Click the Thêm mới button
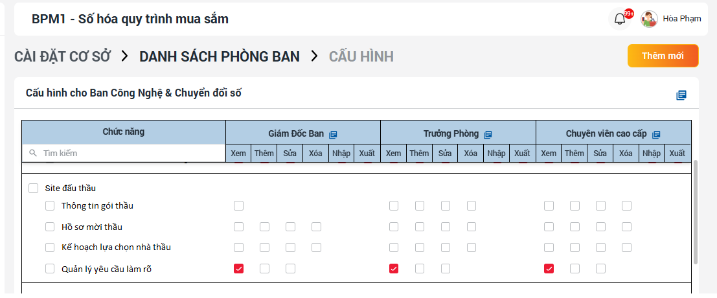Image resolution: width=717 pixels, height=298 pixels. pyautogui.click(x=663, y=56)
